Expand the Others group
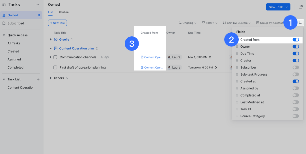Screen dimensions: 306x154 pyautogui.click(x=51, y=78)
